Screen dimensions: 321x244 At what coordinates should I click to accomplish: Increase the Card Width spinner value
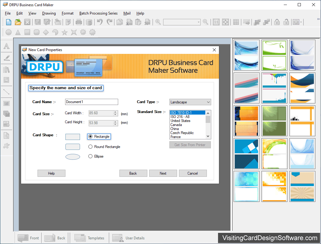pos(115,112)
